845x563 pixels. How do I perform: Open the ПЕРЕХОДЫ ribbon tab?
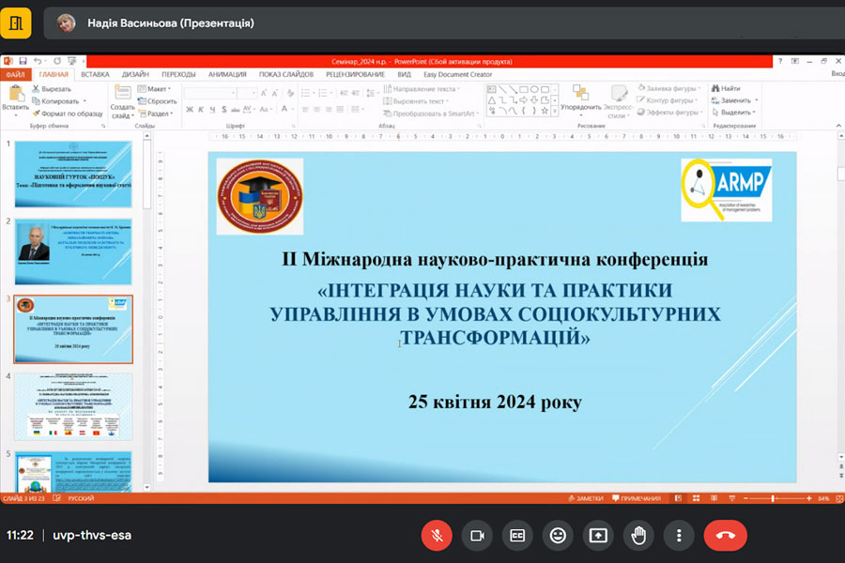[x=178, y=74]
